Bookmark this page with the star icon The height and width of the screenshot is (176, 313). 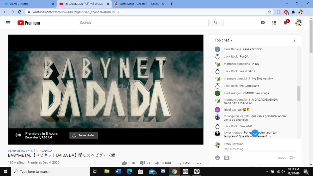pos(269,12)
